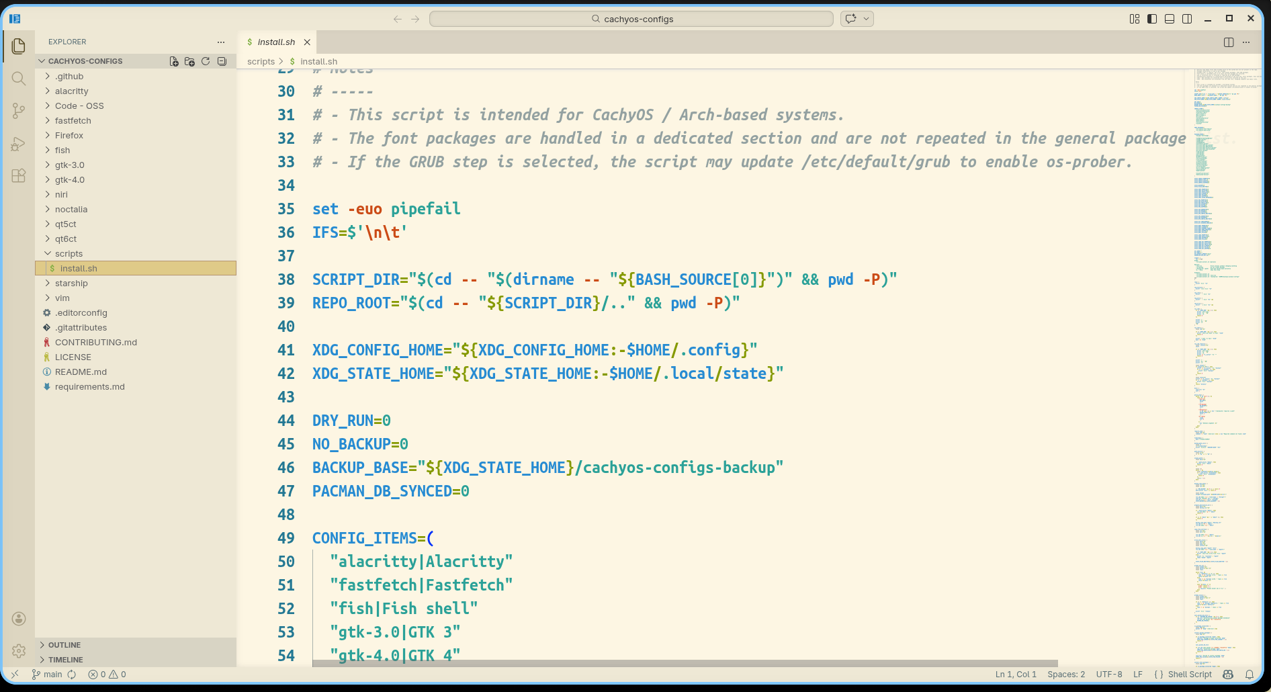Change indentation via Spaces: 2
Image resolution: width=1271 pixels, height=692 pixels.
pos(1066,675)
